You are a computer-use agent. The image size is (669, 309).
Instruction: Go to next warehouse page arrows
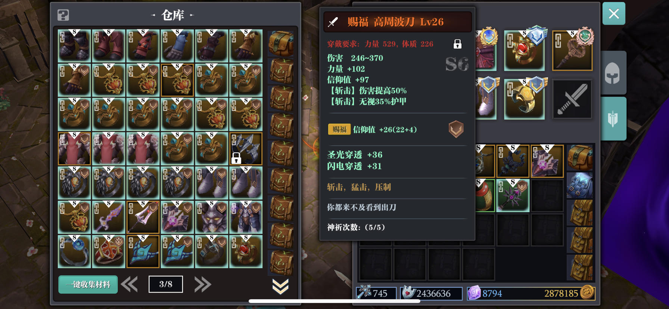(203, 284)
